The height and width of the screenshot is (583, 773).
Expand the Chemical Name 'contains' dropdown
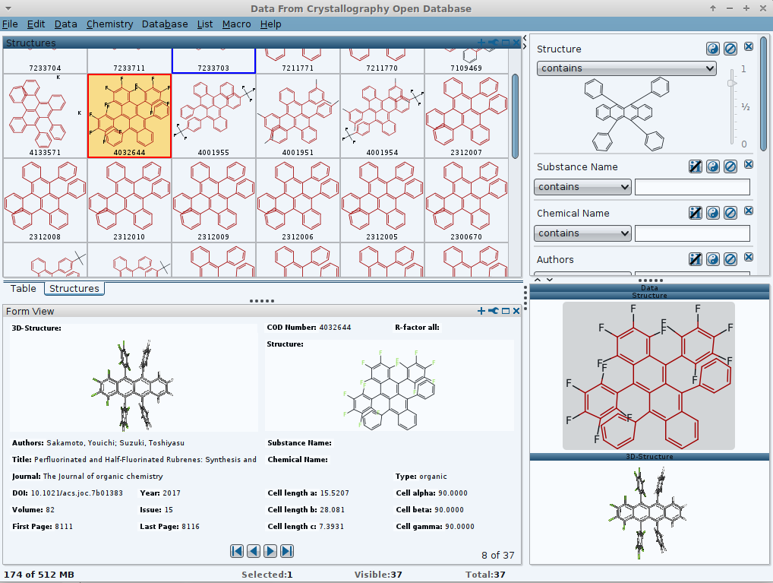click(x=583, y=233)
